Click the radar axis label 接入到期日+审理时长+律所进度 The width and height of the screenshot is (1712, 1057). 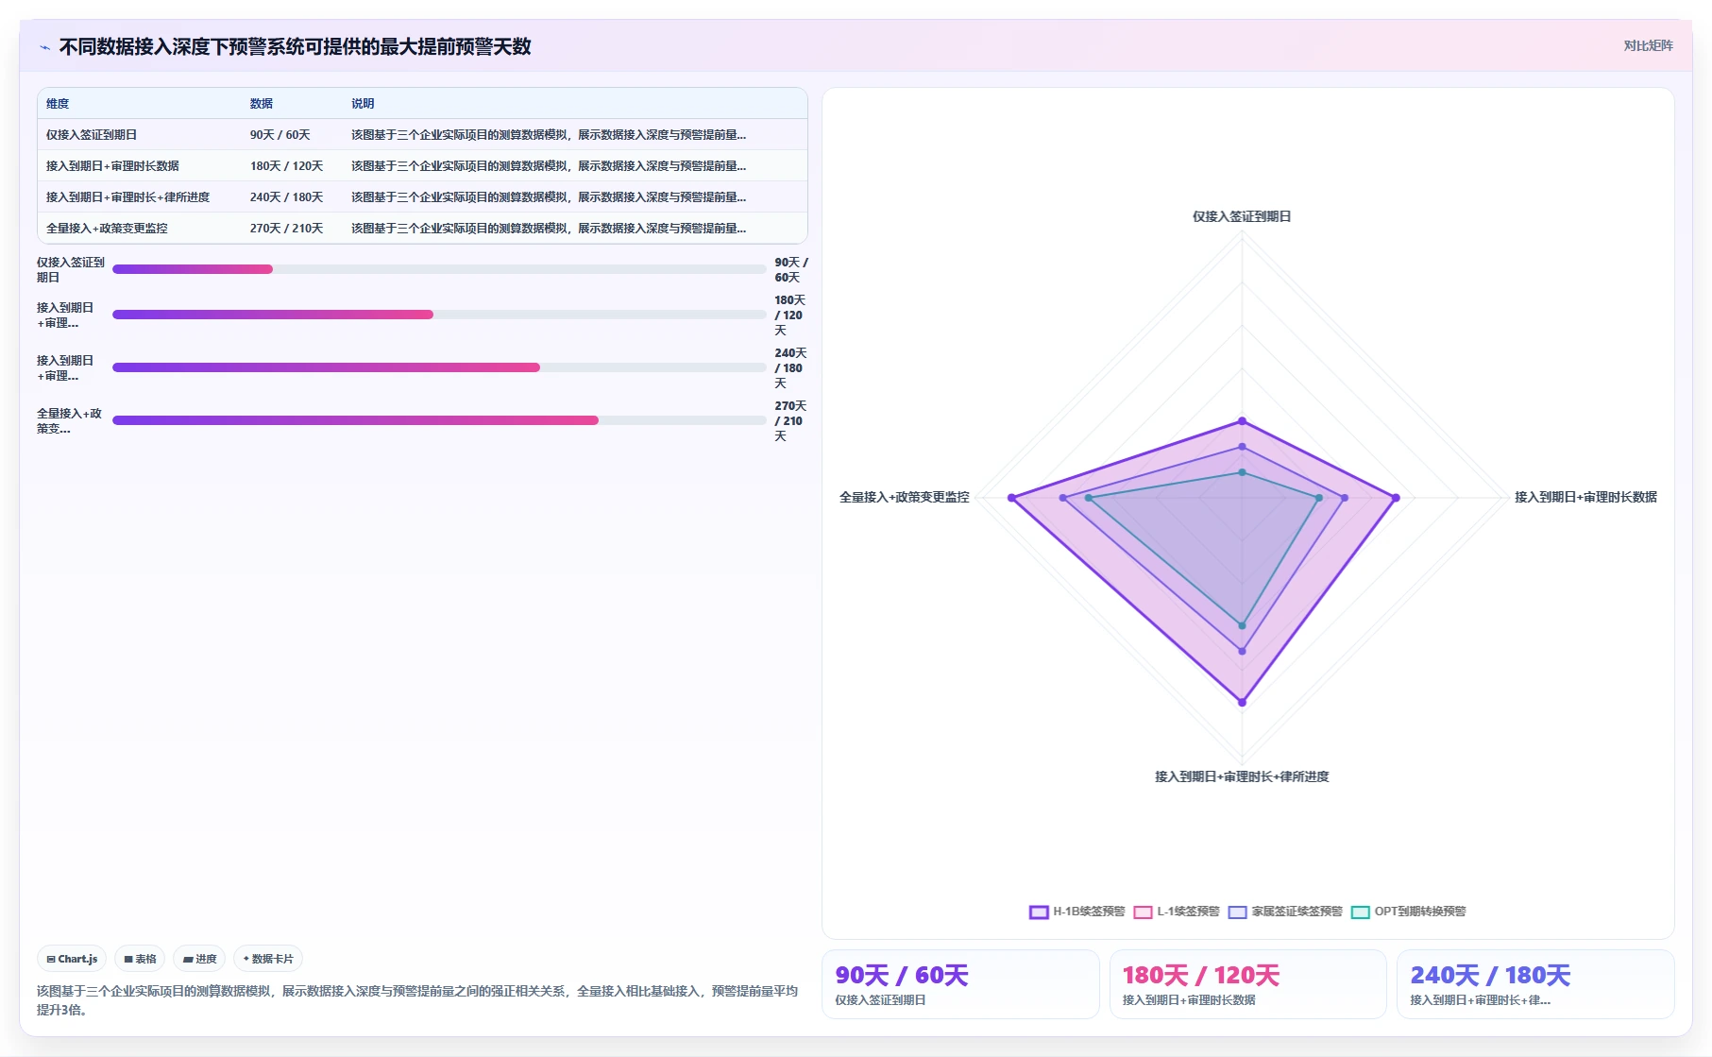point(1242,776)
